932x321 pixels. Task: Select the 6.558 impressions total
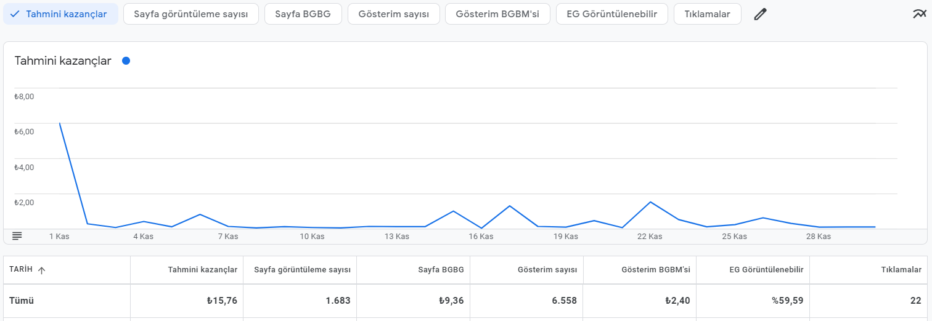tap(565, 301)
